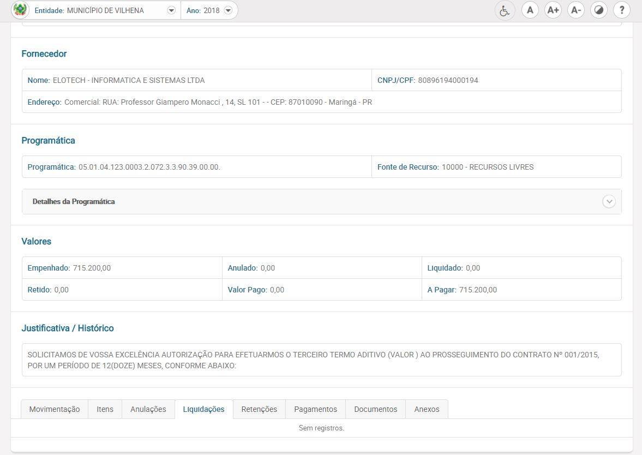Open the accessibility wheelchair icon
The height and width of the screenshot is (455, 642).
click(505, 10)
